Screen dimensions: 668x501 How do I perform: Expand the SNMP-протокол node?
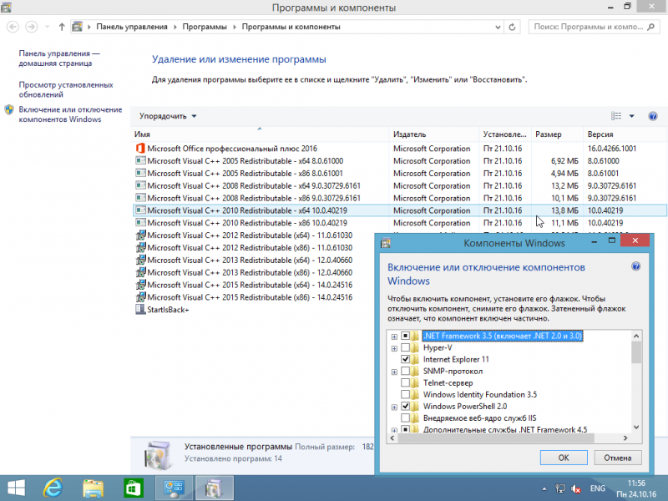394,372
